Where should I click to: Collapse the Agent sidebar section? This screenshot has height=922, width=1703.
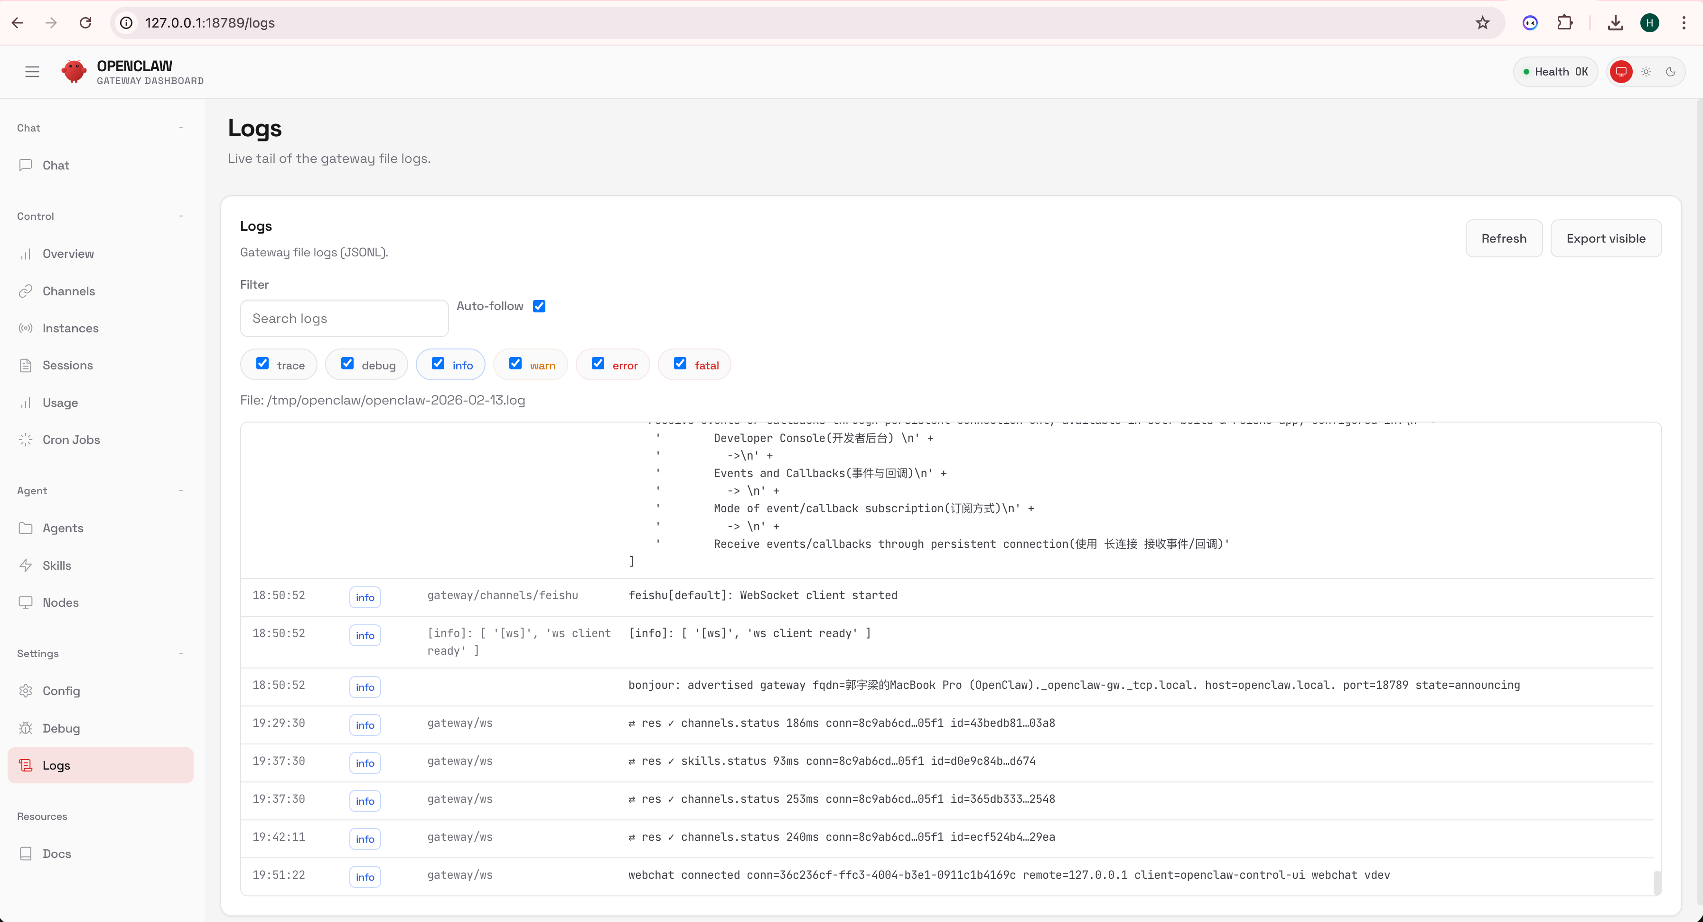point(180,490)
